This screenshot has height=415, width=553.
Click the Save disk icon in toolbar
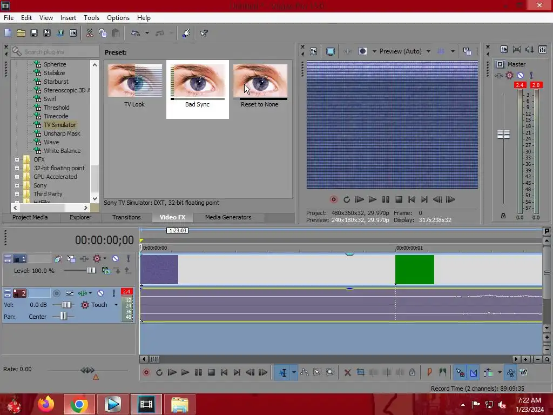pyautogui.click(x=34, y=33)
